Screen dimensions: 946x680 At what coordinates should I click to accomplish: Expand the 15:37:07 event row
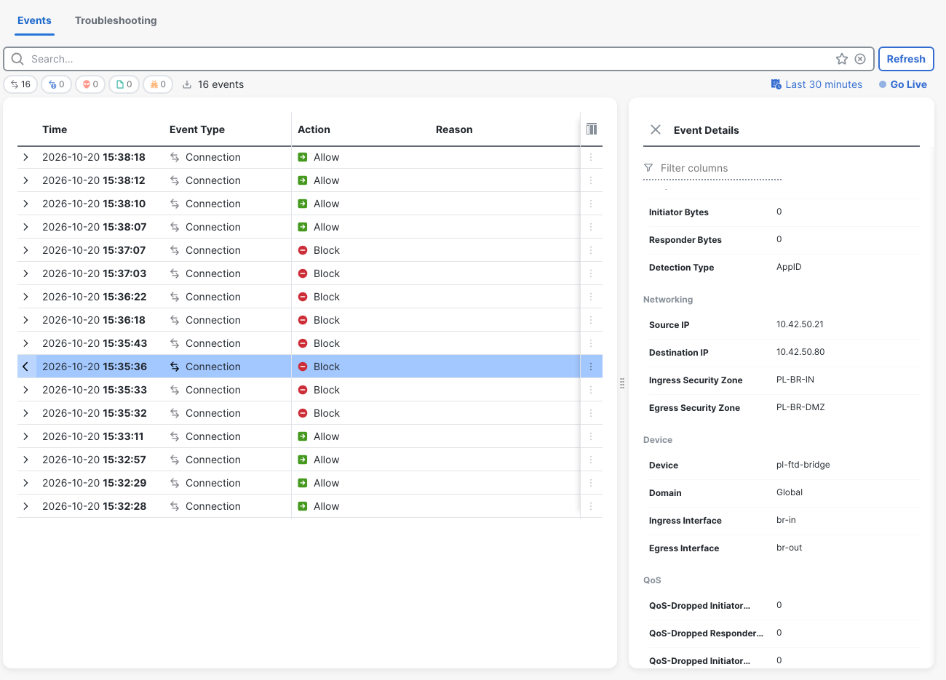25,250
